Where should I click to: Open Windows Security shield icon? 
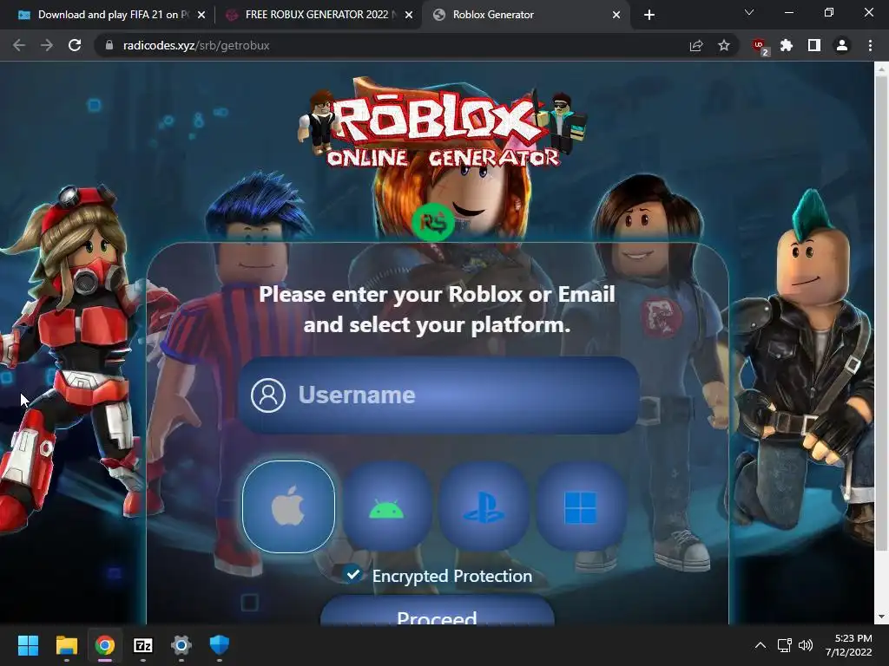[x=220, y=645]
